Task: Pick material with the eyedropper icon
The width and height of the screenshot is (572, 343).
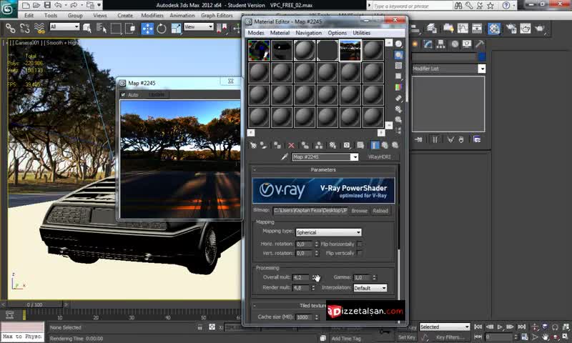Action: 284,157
